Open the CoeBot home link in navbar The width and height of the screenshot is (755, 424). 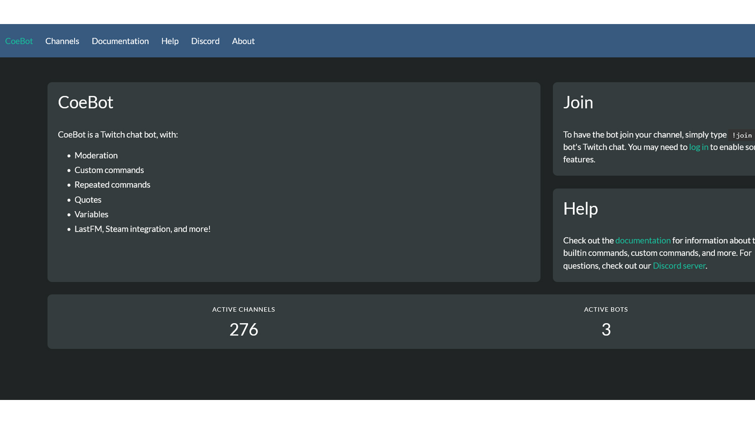(19, 41)
